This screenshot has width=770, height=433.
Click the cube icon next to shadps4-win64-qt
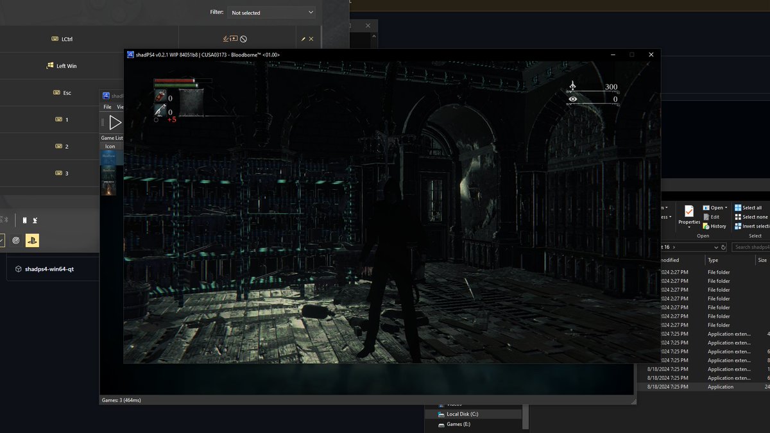click(x=19, y=269)
